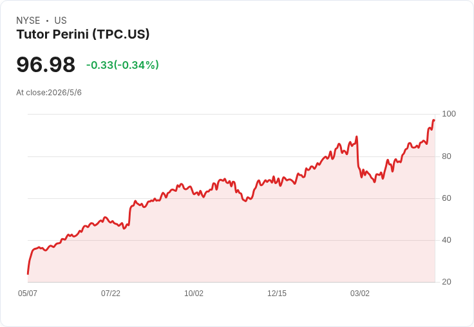Click the 60 value on price axis

(x=446, y=198)
